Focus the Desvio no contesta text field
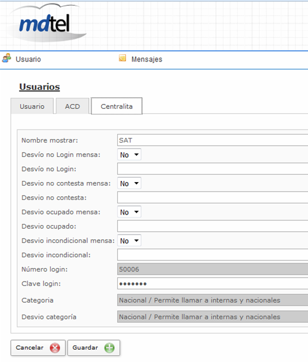 click(212, 197)
